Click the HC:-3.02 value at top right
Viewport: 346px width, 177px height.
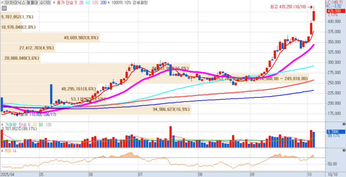333,6
